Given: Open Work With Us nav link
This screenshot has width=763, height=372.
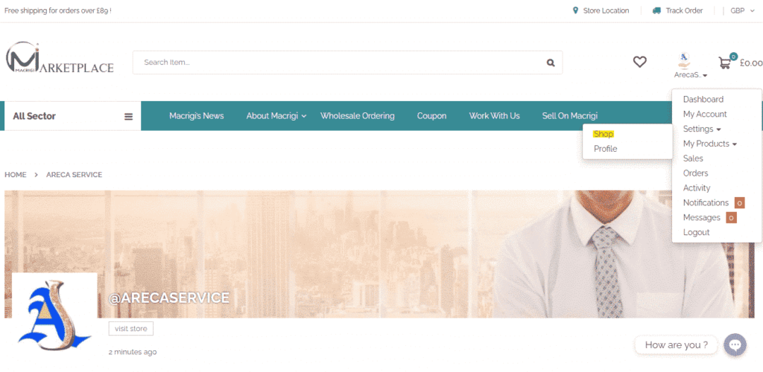Looking at the screenshot, I should pos(495,116).
